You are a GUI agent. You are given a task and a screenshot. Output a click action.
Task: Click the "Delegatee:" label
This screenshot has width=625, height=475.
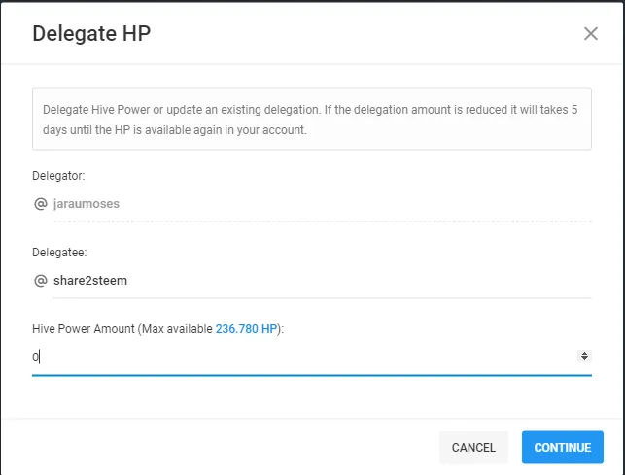pyautogui.click(x=59, y=253)
